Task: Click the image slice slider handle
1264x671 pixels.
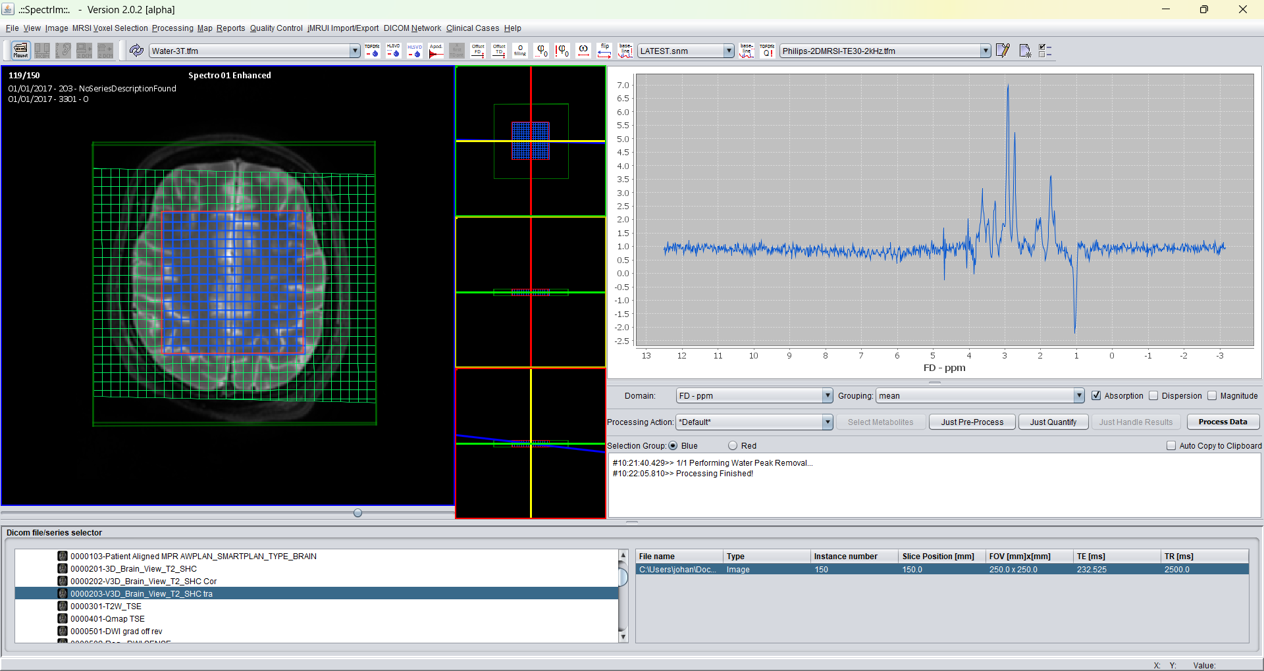Action: (x=357, y=512)
